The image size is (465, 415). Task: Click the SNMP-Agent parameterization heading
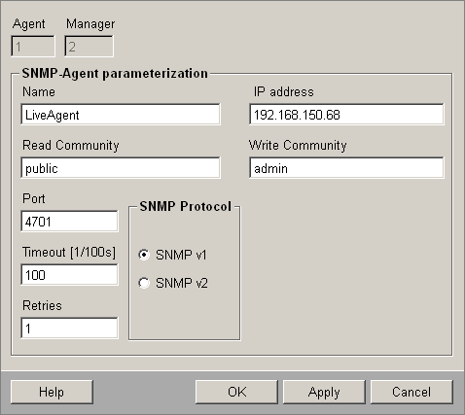pos(115,73)
